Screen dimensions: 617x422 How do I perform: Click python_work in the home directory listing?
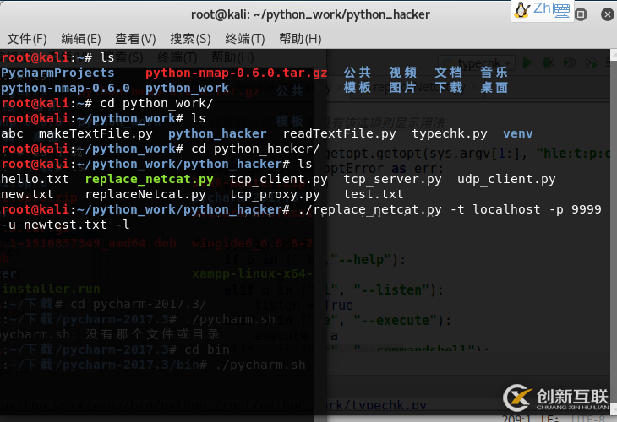pos(187,88)
